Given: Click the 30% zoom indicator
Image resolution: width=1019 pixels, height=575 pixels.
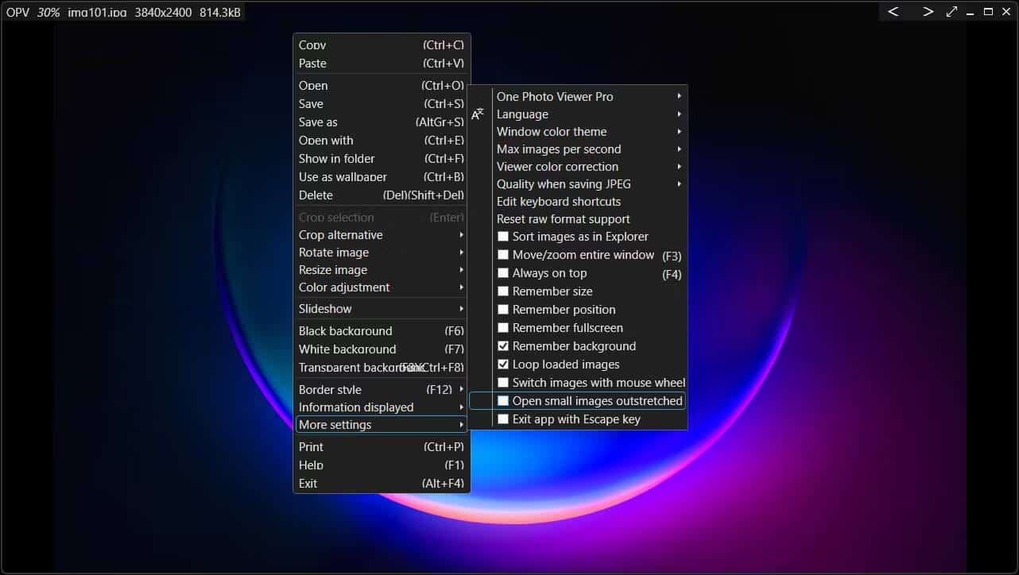Looking at the screenshot, I should 48,11.
